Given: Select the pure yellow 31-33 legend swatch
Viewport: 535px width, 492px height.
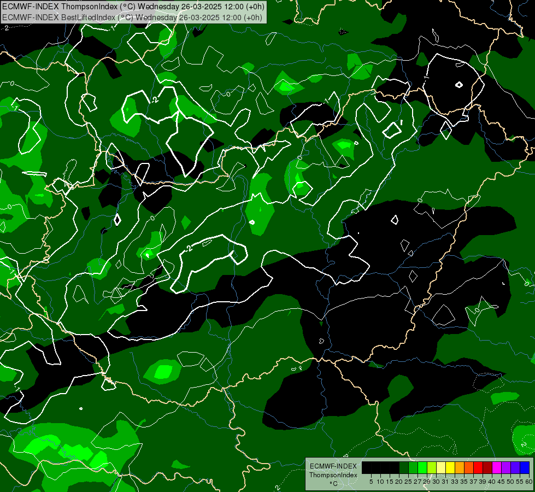Looking at the screenshot, I should click(450, 467).
